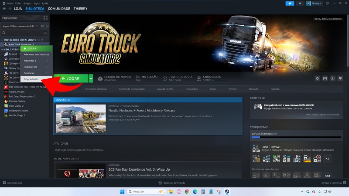Go forward with the right arrow

click(x=10, y=9)
